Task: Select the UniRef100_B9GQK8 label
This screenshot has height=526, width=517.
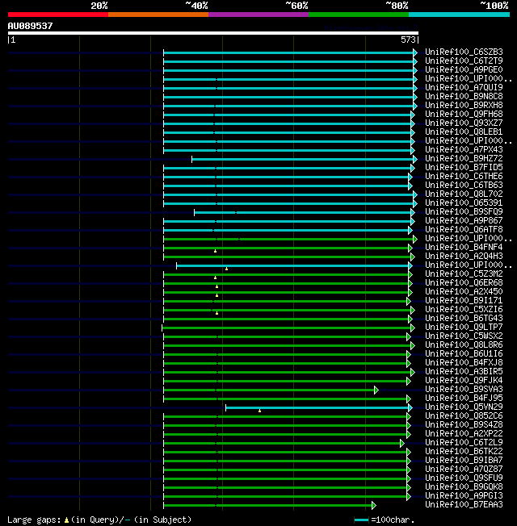Action: tap(464, 487)
